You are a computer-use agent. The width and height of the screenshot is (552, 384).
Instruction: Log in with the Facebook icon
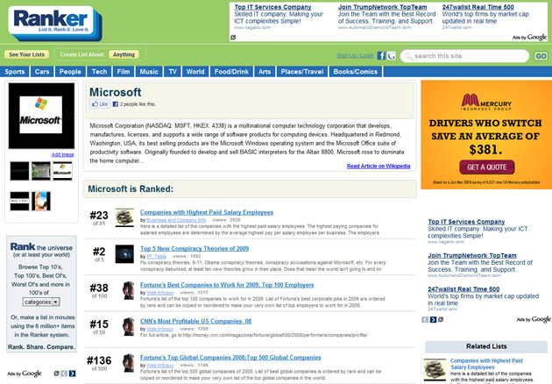pyautogui.click(x=381, y=55)
